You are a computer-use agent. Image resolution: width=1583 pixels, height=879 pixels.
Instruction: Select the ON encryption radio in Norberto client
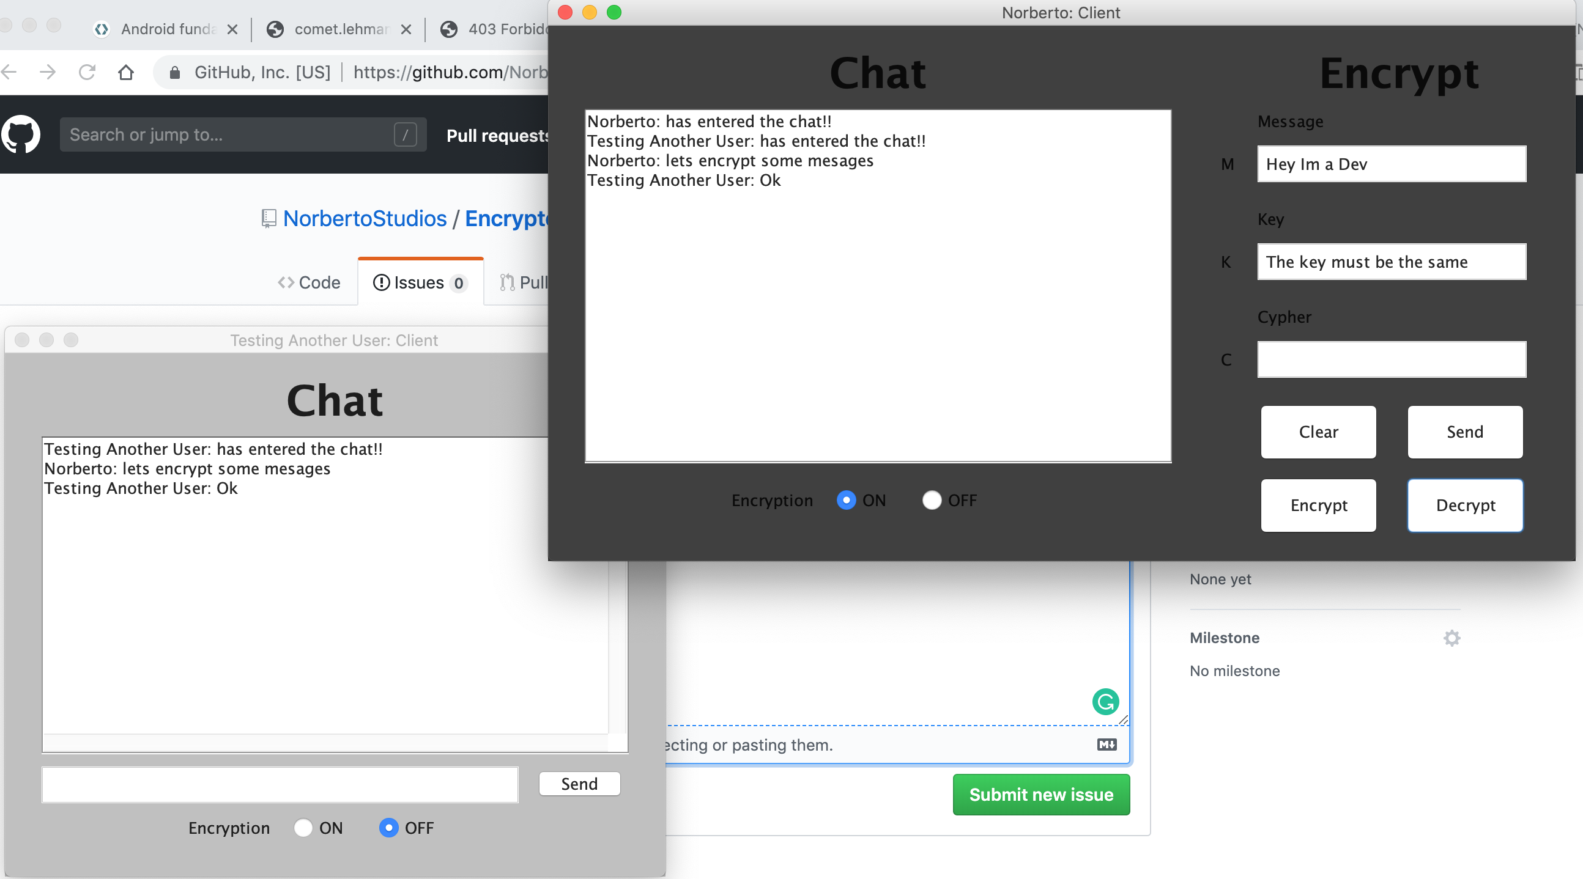pos(845,500)
